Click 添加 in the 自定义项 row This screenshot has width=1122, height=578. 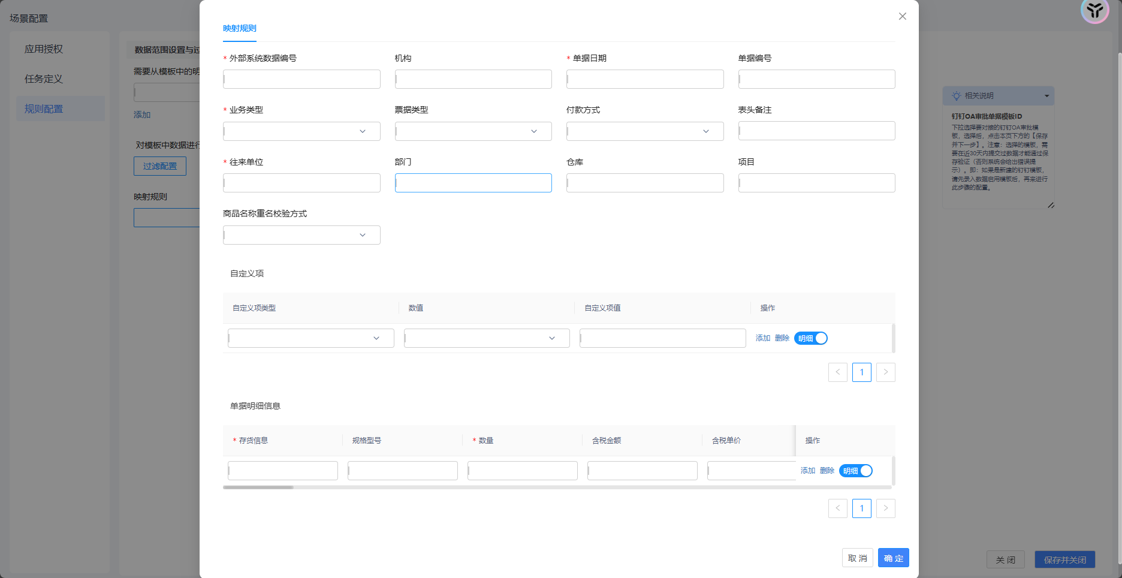click(763, 338)
